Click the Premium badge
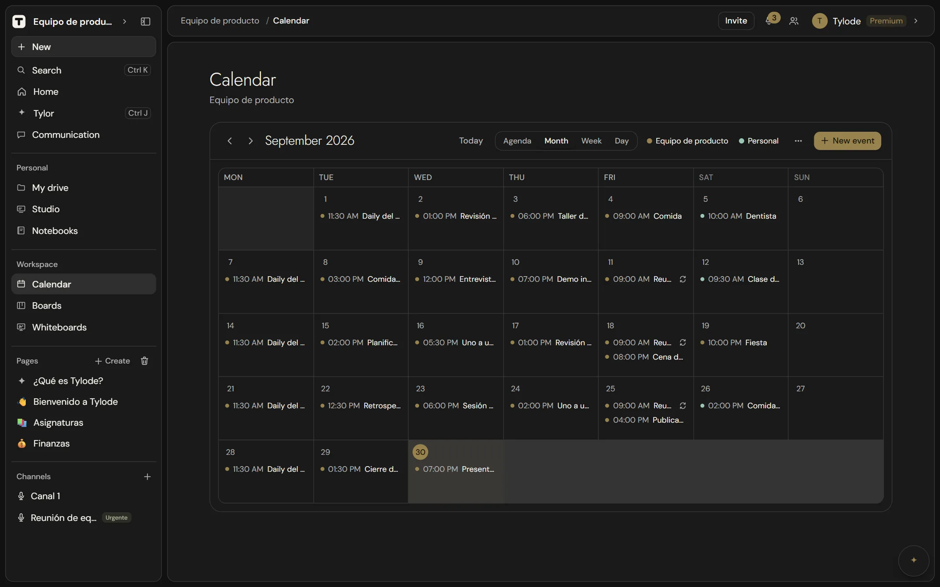Viewport: 940px width, 587px height. coord(886,21)
